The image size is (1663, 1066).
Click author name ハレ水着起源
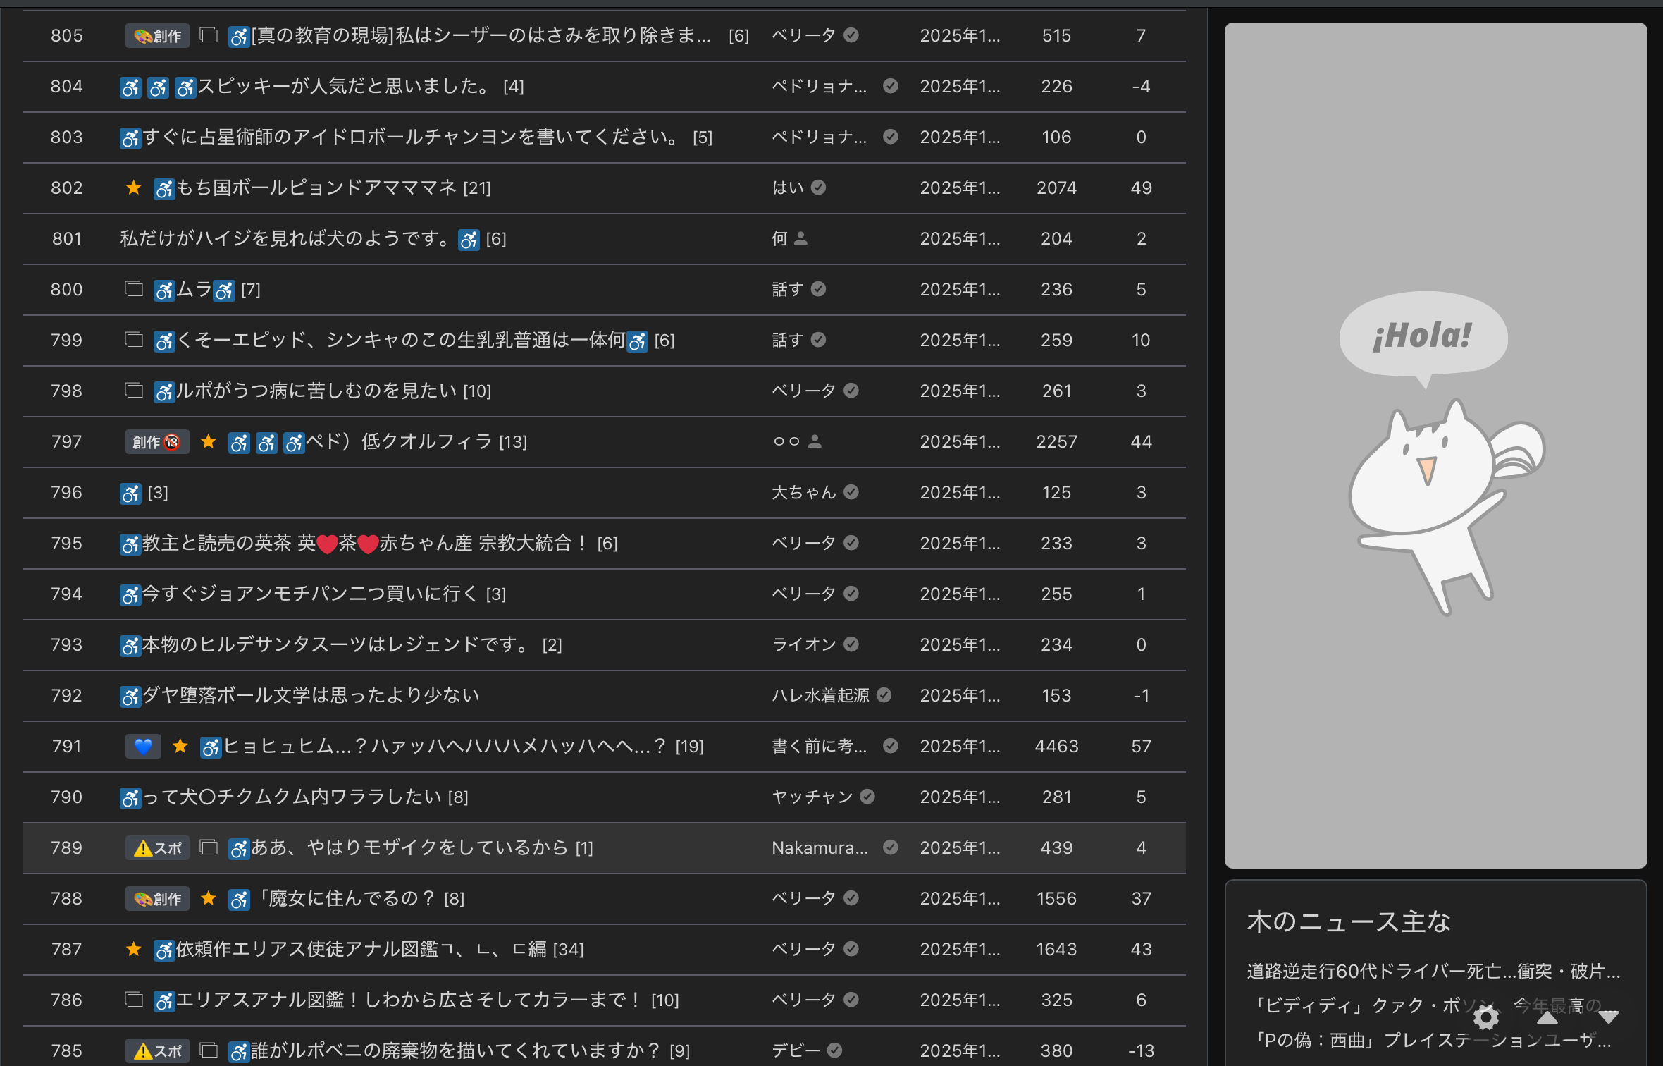(x=820, y=695)
